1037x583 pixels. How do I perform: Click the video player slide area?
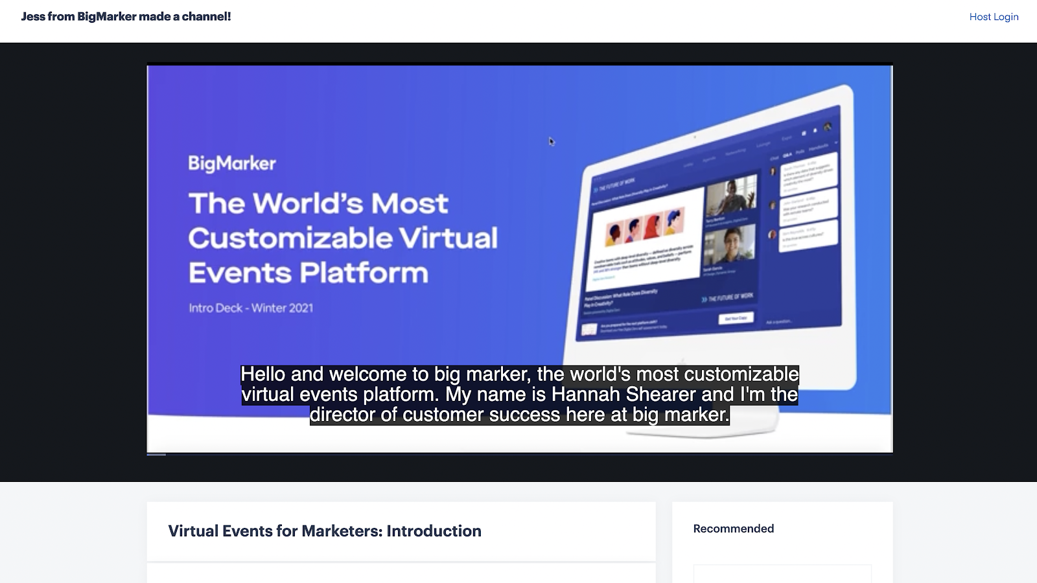pos(520,258)
